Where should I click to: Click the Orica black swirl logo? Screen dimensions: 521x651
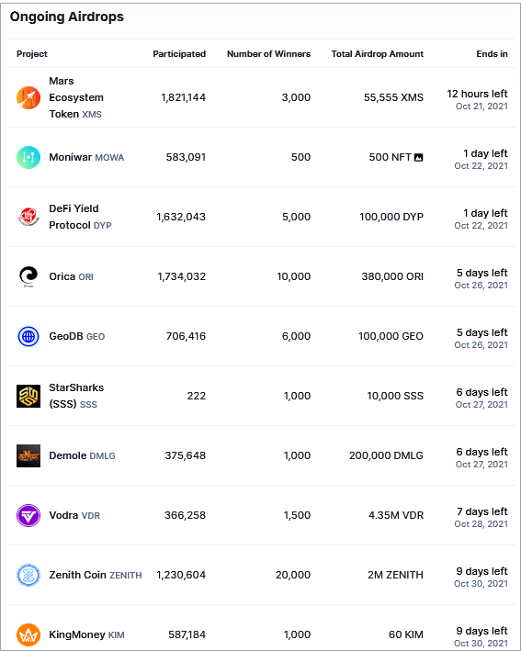click(x=28, y=276)
